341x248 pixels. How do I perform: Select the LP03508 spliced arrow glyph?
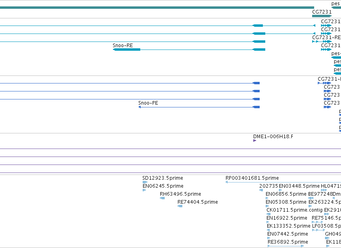319,230
